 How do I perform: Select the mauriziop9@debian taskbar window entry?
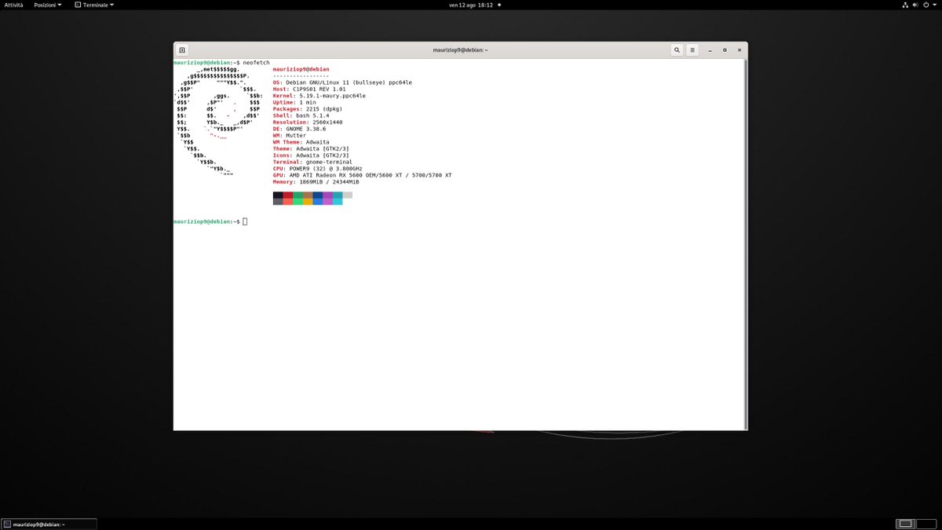(49, 524)
